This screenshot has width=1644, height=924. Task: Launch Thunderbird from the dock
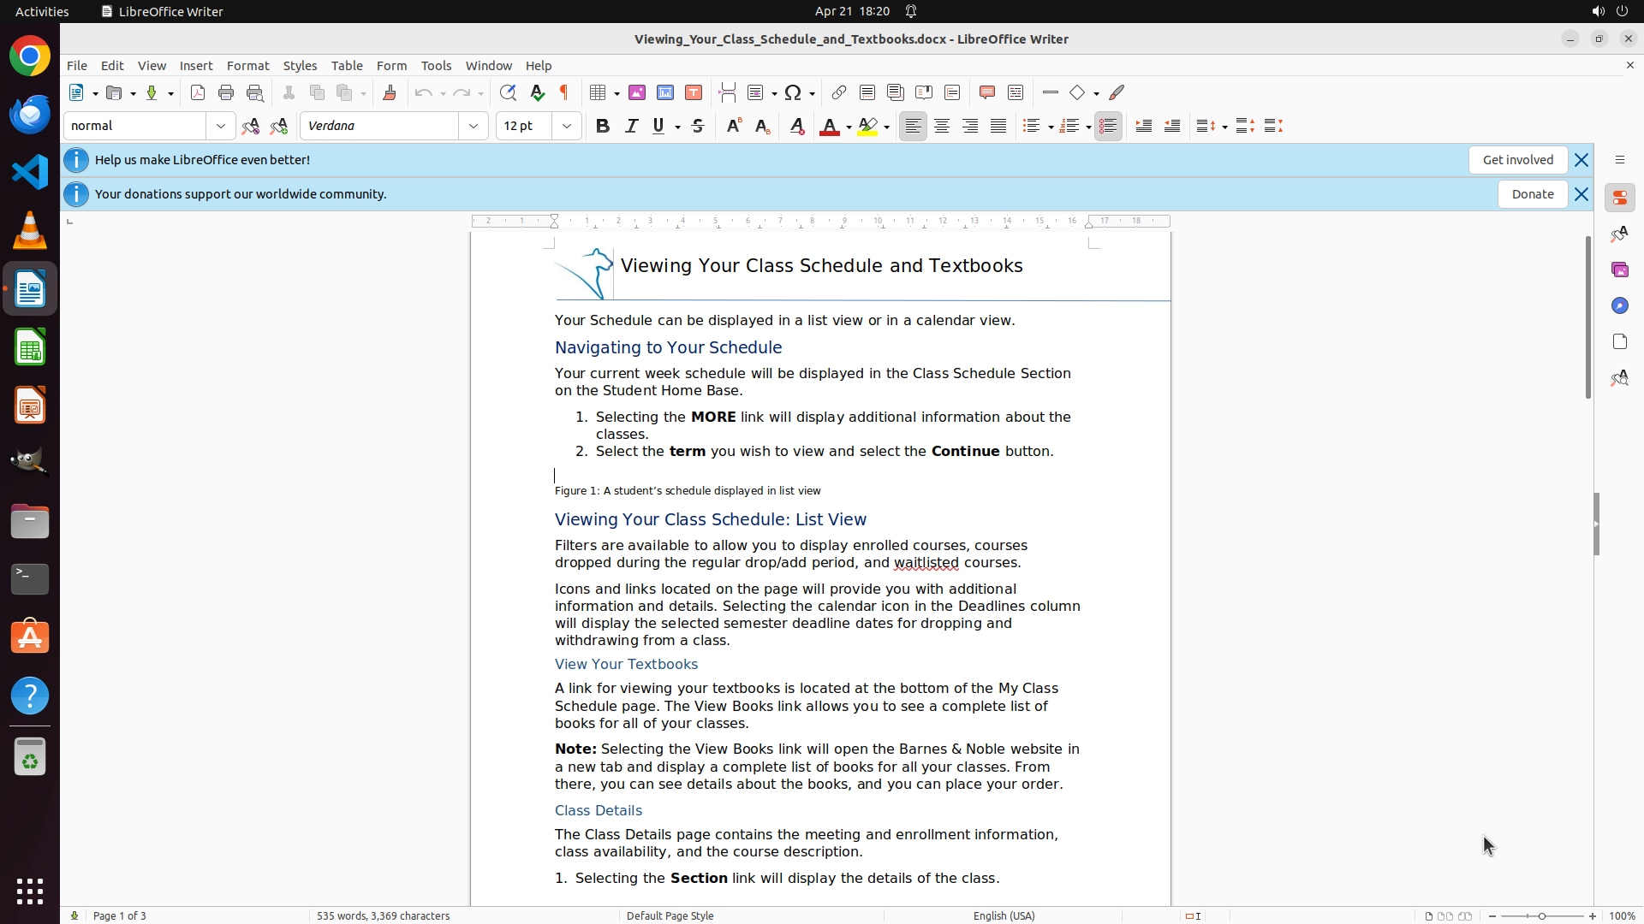pos(30,114)
